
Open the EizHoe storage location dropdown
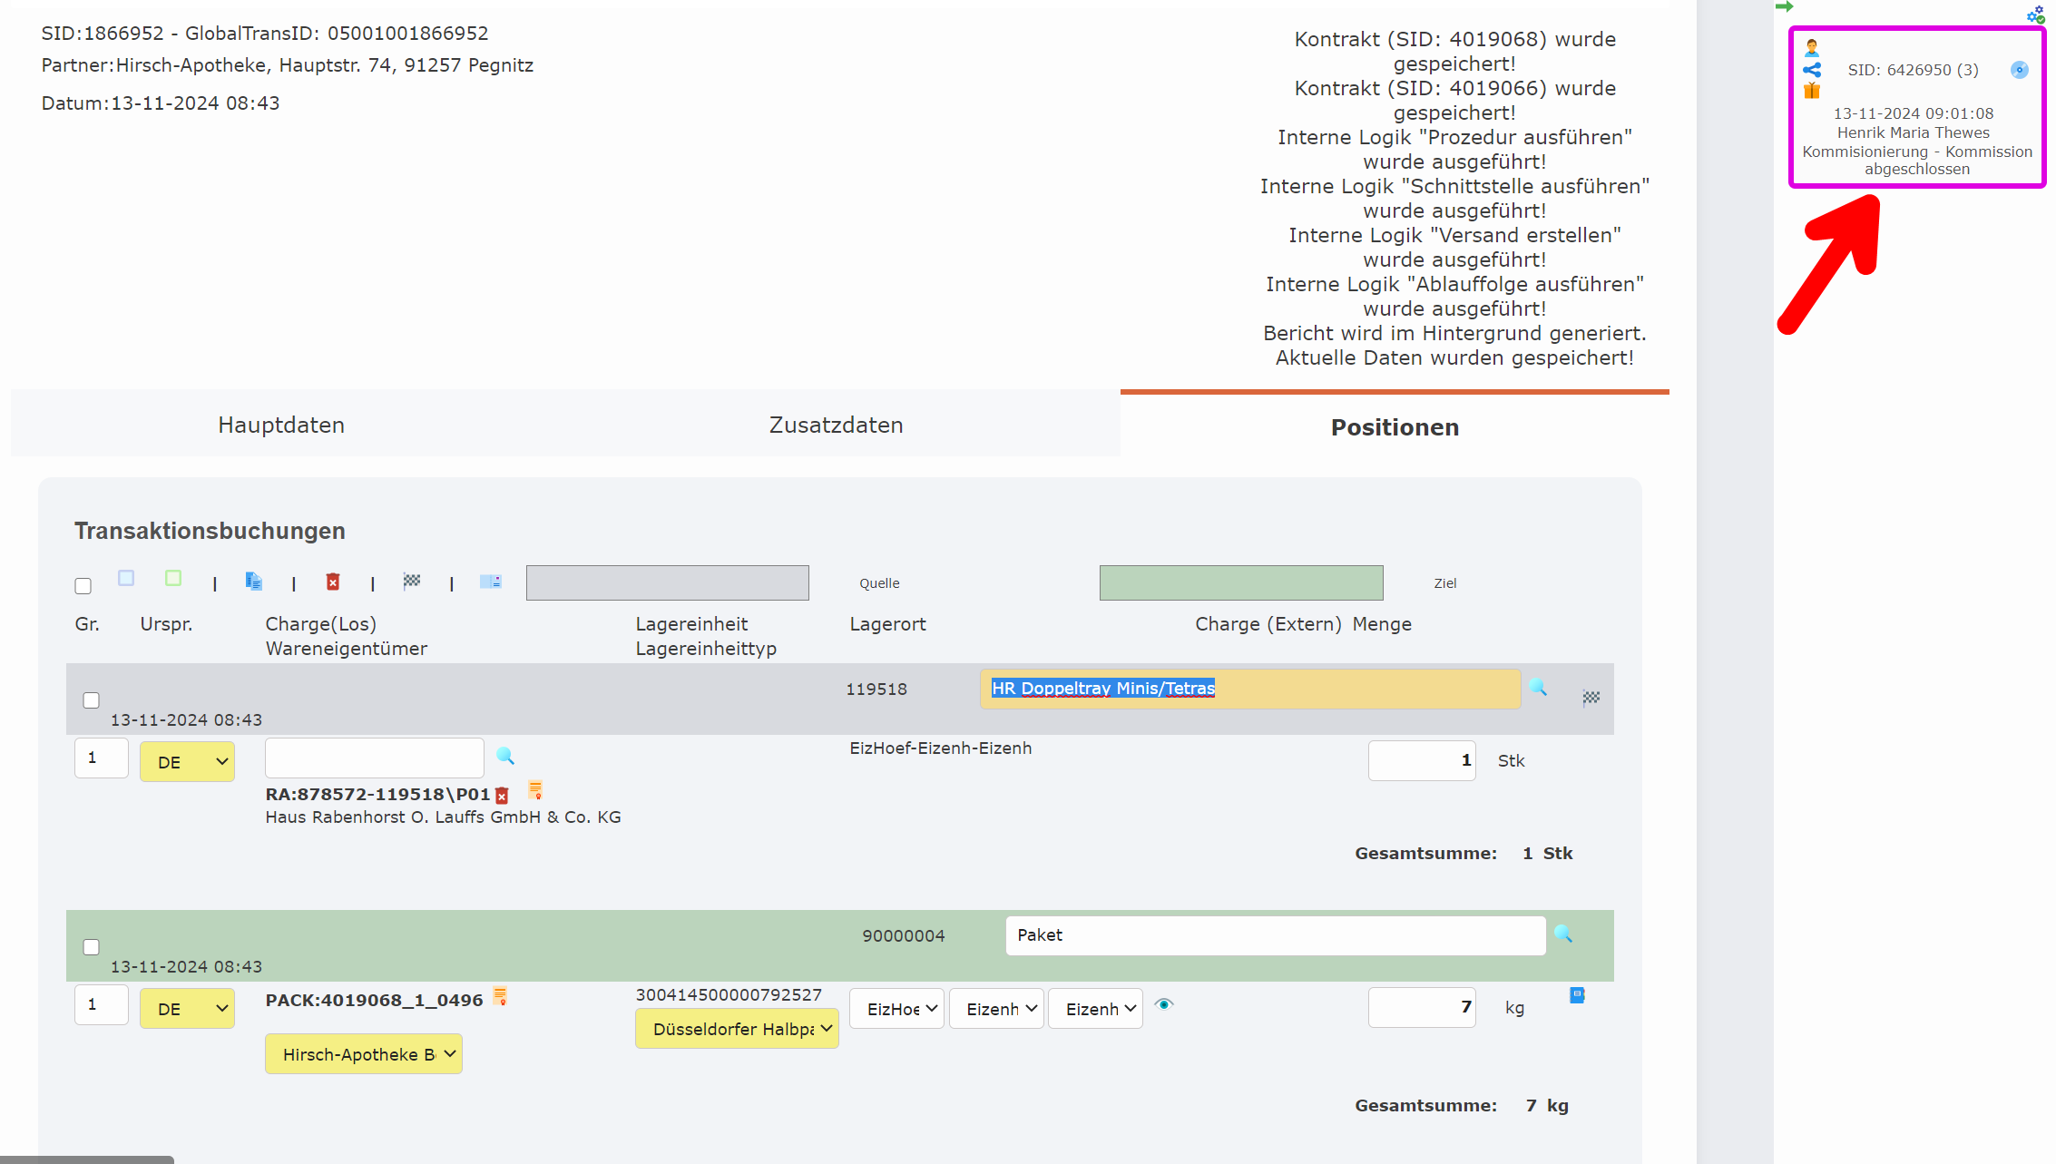(896, 1009)
